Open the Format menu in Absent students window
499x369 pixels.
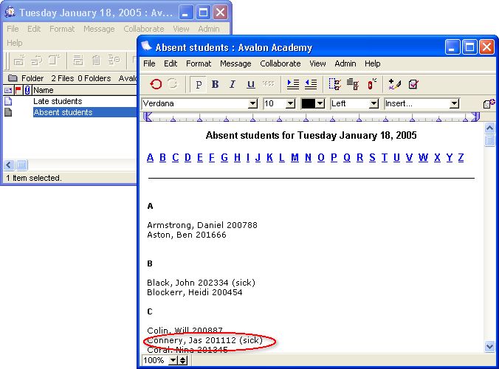pos(199,64)
